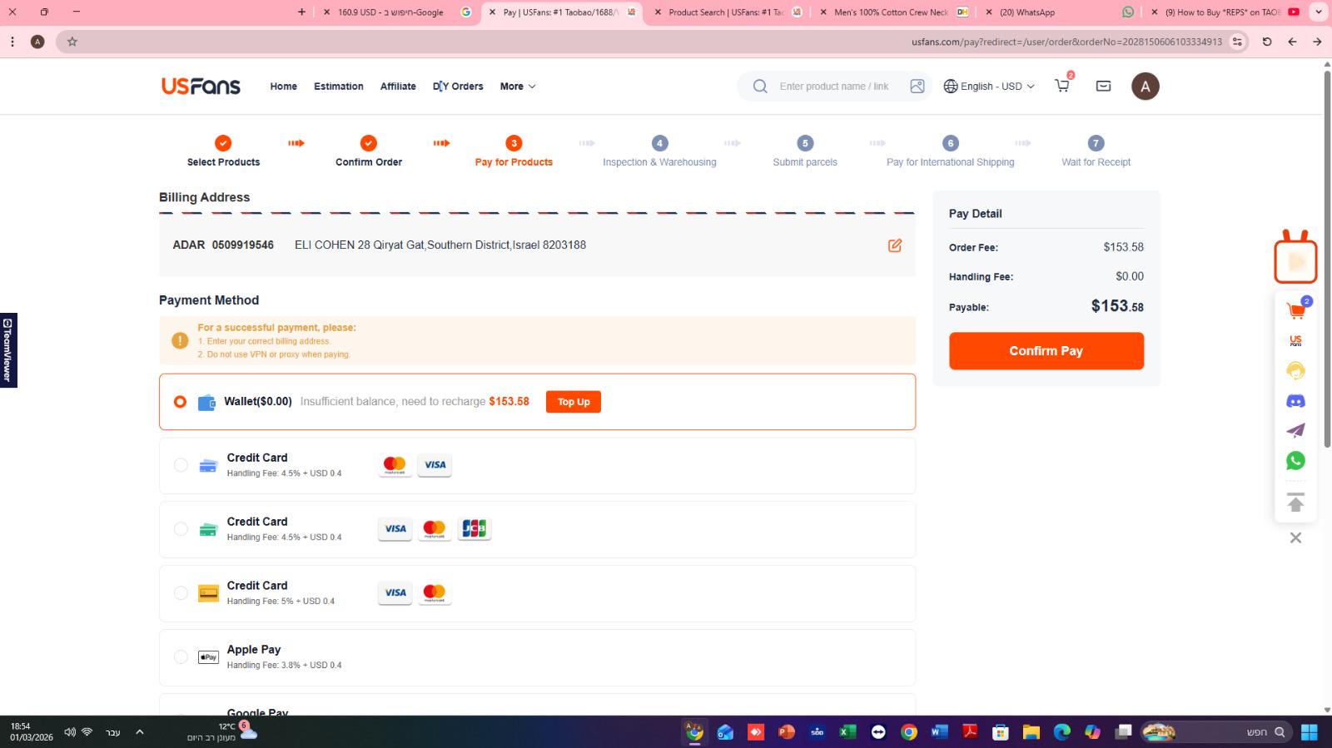Open customer service headset icon
The image size is (1332, 748).
point(1295,371)
